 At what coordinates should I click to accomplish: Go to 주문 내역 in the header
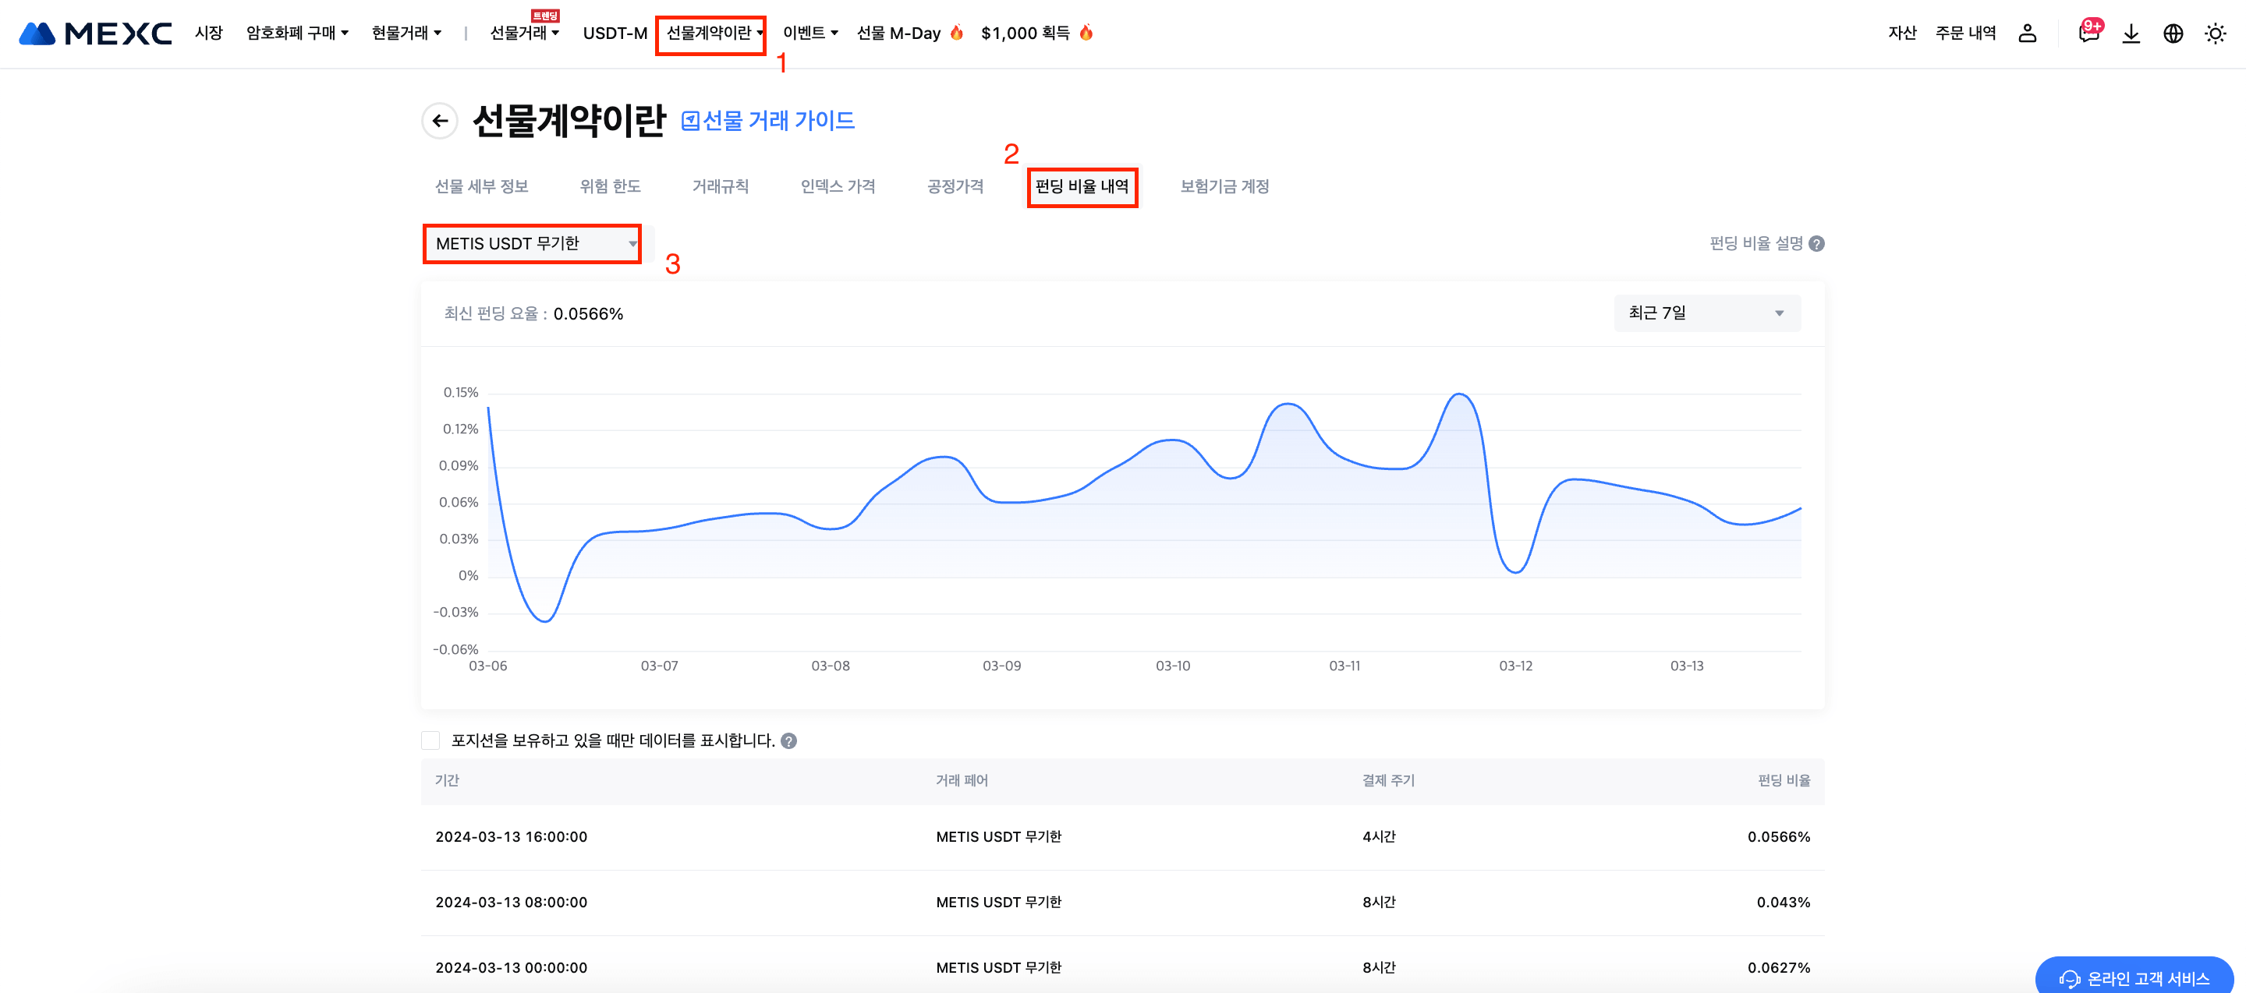point(1965,33)
